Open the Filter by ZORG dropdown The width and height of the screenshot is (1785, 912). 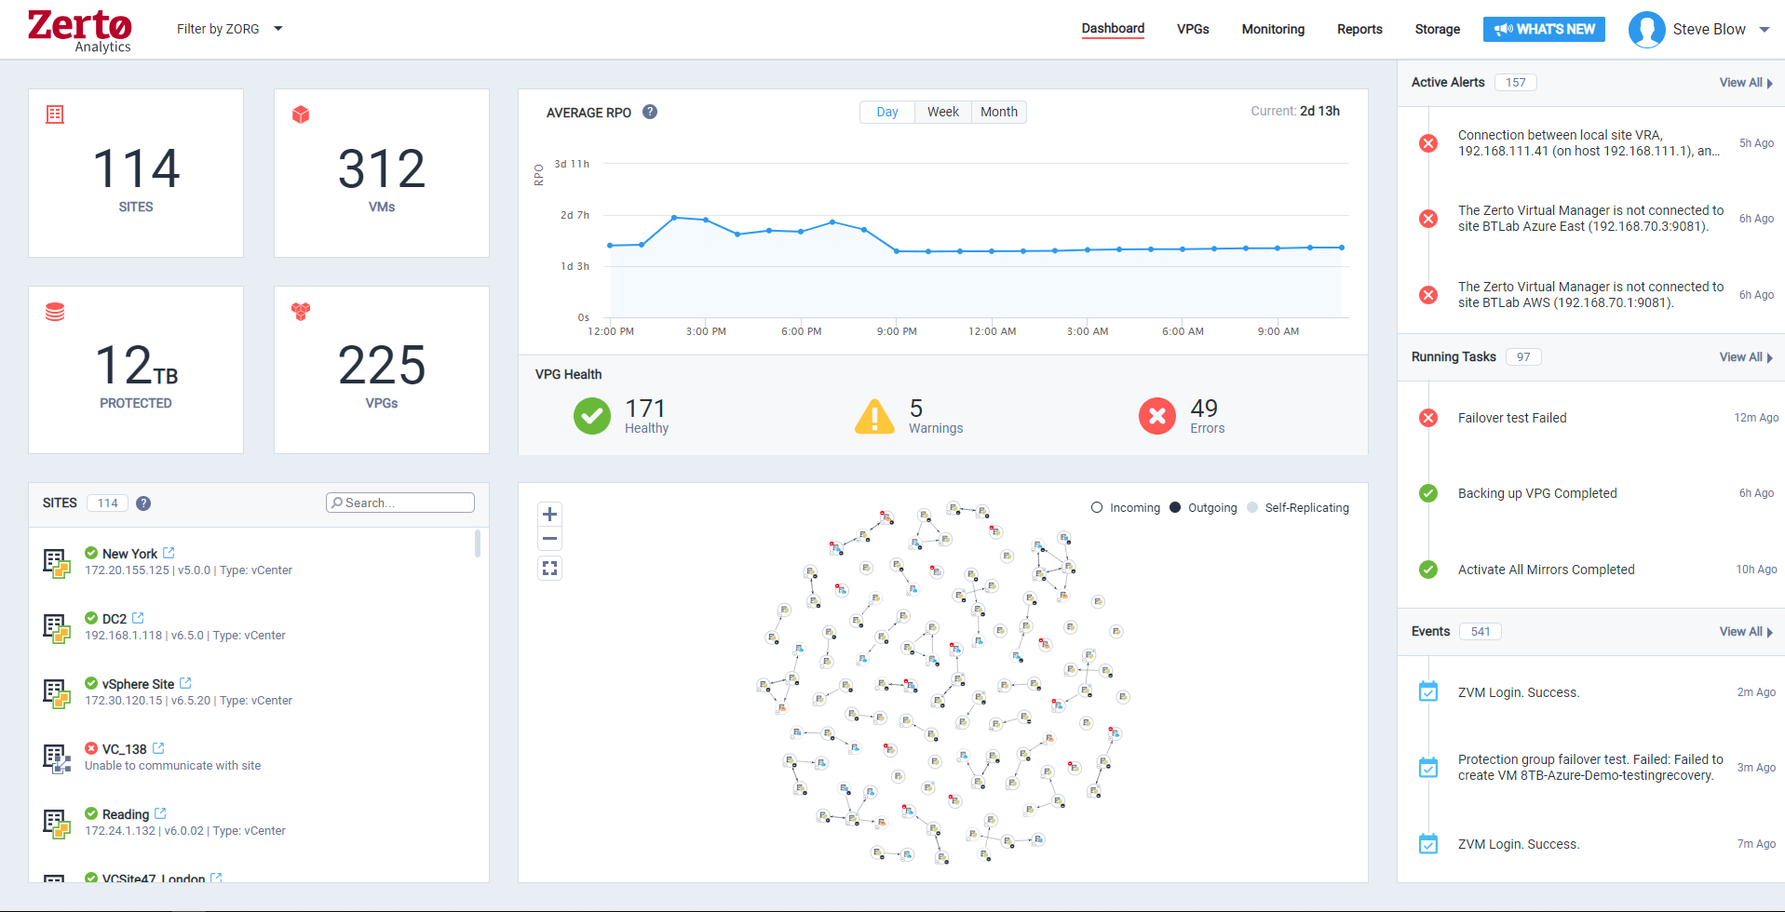229,29
